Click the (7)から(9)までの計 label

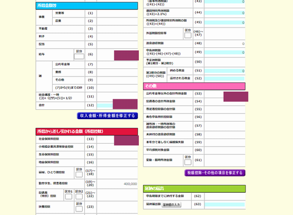click(x=69, y=88)
